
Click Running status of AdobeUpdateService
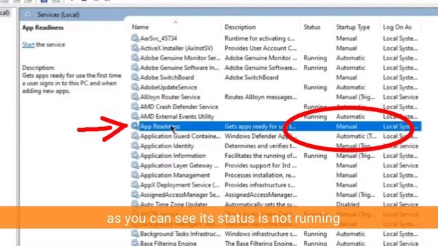click(x=315, y=87)
